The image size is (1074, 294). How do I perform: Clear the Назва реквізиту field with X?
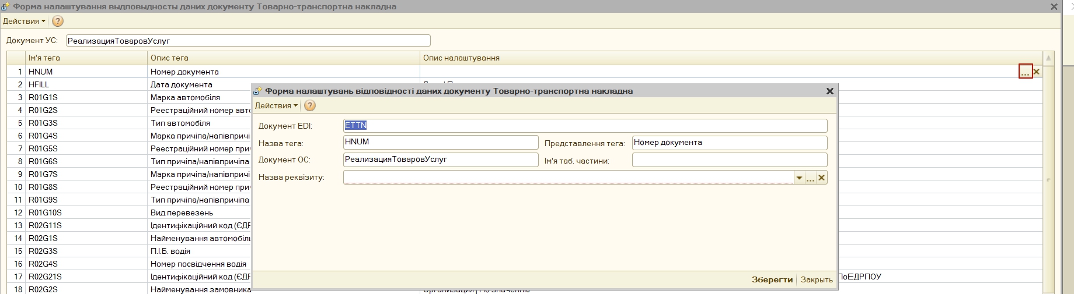click(822, 178)
